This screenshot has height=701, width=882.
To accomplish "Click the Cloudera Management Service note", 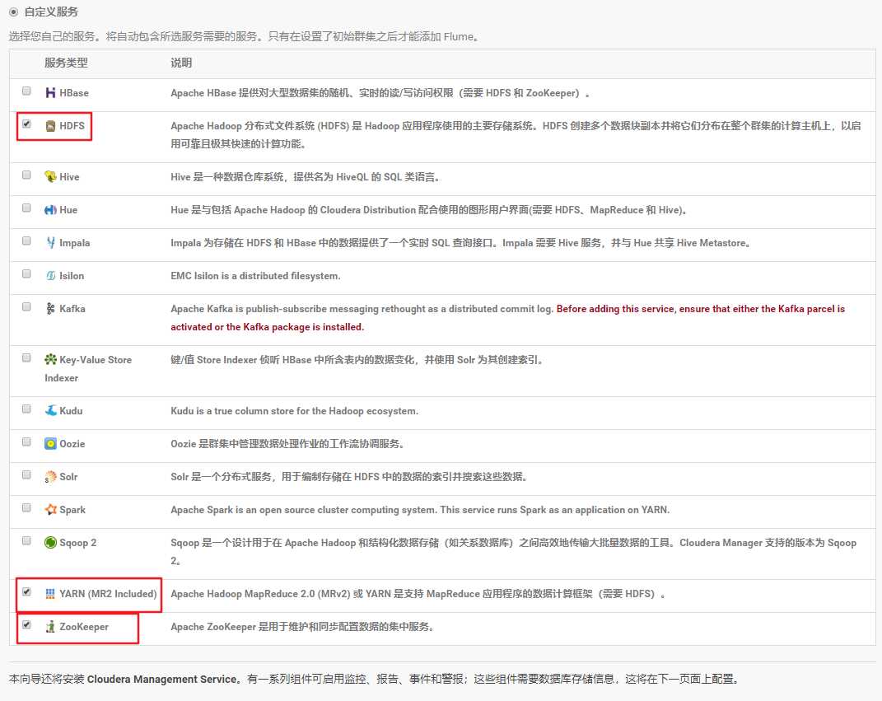I will 374,679.
